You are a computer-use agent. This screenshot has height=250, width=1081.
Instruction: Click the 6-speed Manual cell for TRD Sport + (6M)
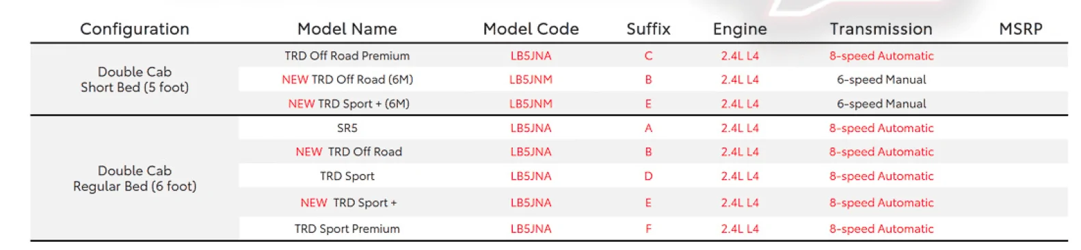point(881,104)
